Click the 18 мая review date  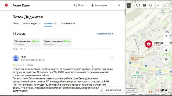pos(30,65)
